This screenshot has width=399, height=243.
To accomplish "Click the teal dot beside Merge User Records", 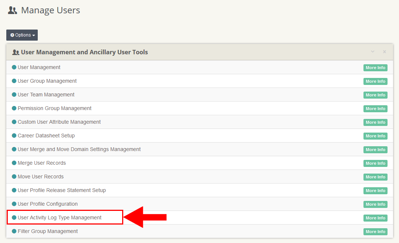I will pyautogui.click(x=14, y=163).
